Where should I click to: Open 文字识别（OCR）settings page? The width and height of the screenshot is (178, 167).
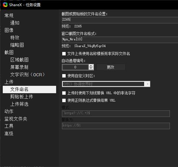[x=27, y=74]
